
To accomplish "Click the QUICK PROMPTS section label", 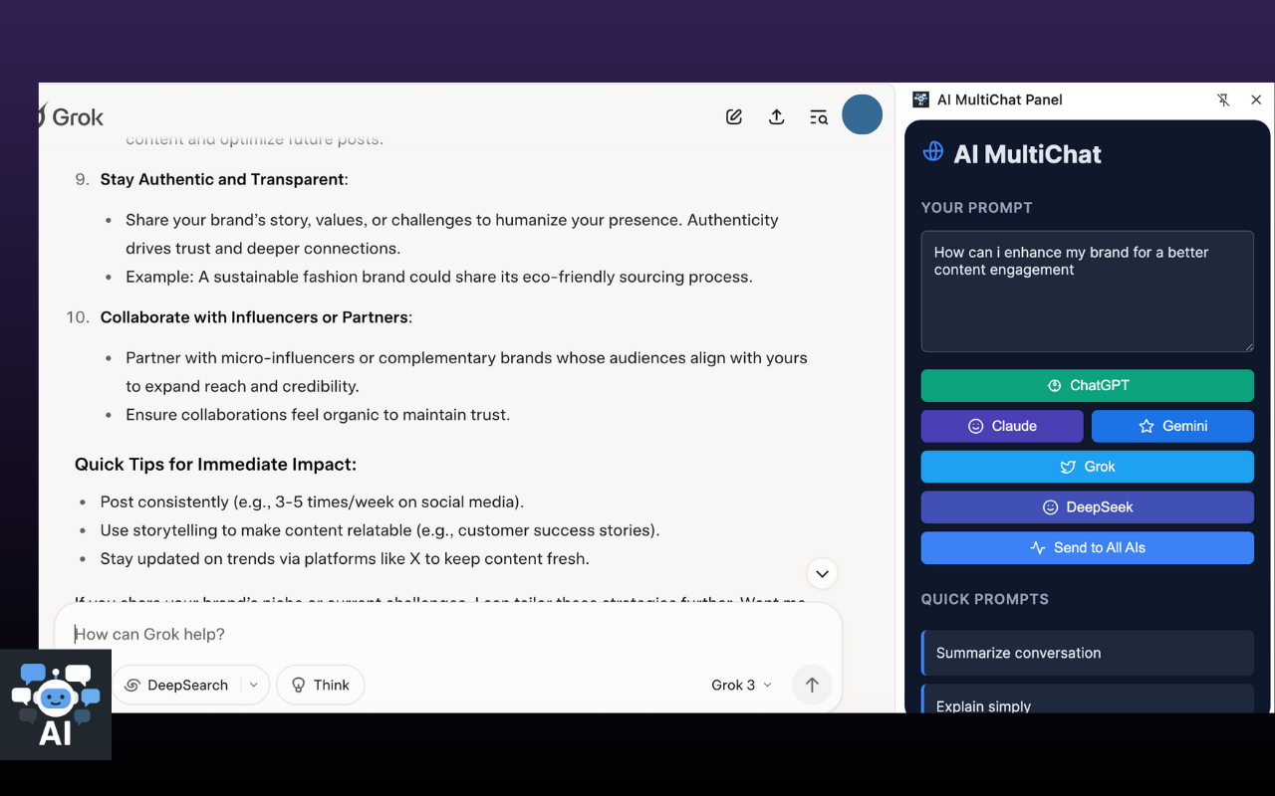I will pyautogui.click(x=985, y=599).
